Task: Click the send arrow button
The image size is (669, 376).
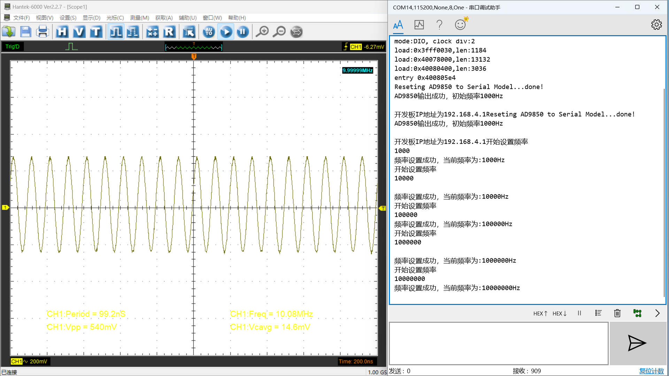Action: [x=637, y=343]
